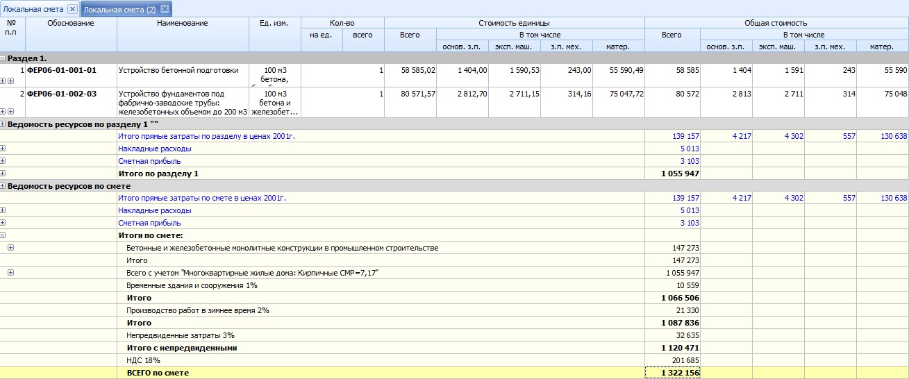Viewport: 909px width, 379px height.
Task: Close the first "Локальная смета" tab
Action: point(72,9)
